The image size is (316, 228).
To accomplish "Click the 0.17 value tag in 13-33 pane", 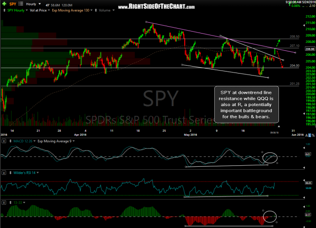I will 308,215.
